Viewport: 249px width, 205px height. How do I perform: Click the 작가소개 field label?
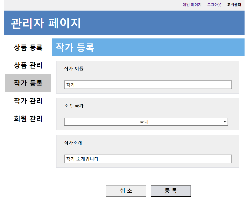click(73, 143)
